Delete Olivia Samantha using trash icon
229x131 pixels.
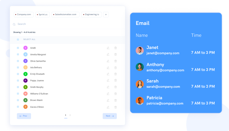(x=115, y=61)
